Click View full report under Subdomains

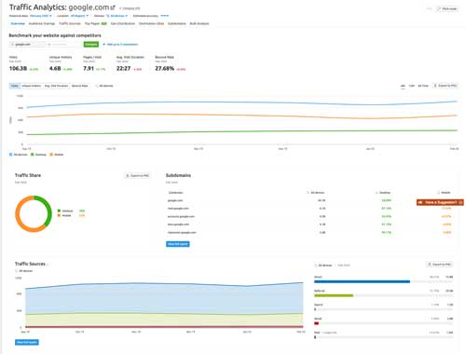(178, 244)
